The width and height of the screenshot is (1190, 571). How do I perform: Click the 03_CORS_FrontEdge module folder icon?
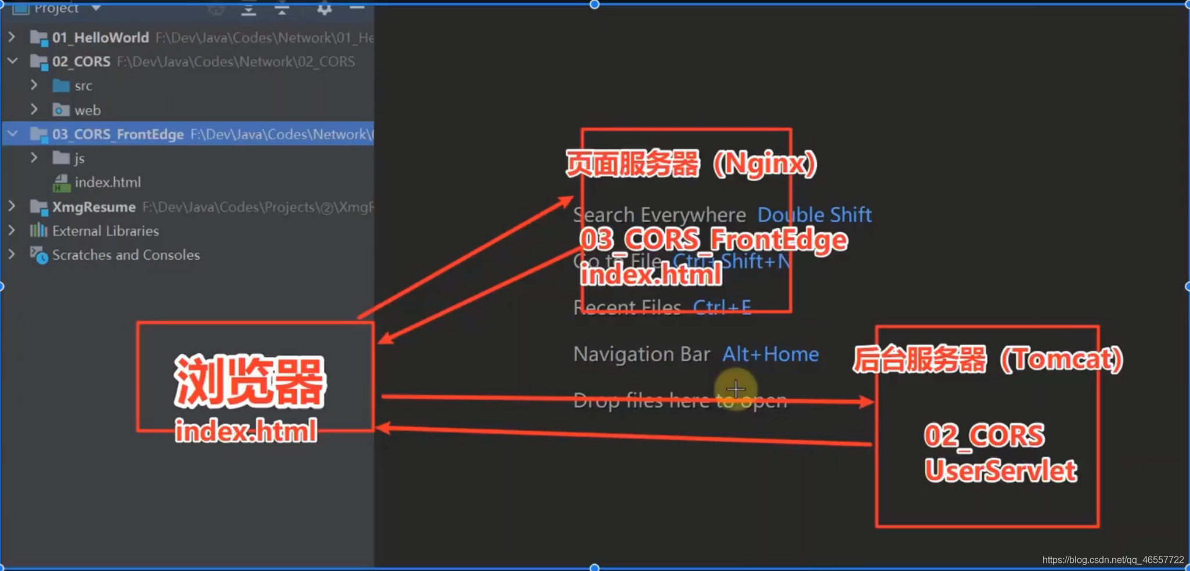tap(39, 134)
